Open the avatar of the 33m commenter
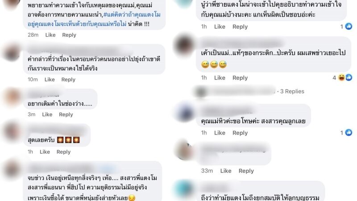 (x=184, y=150)
